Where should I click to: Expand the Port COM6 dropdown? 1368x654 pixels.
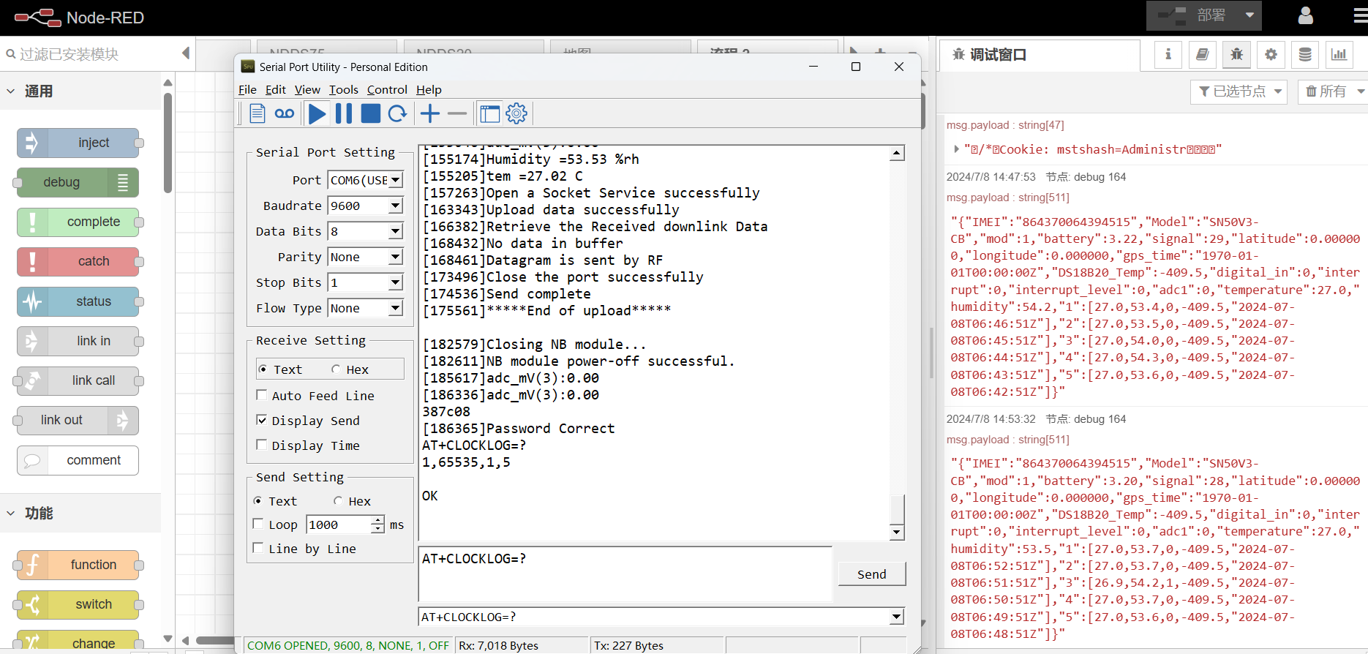tap(396, 180)
